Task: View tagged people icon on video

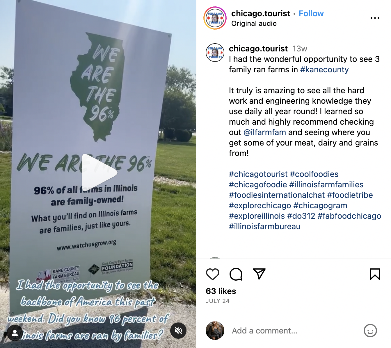Action: (x=15, y=333)
